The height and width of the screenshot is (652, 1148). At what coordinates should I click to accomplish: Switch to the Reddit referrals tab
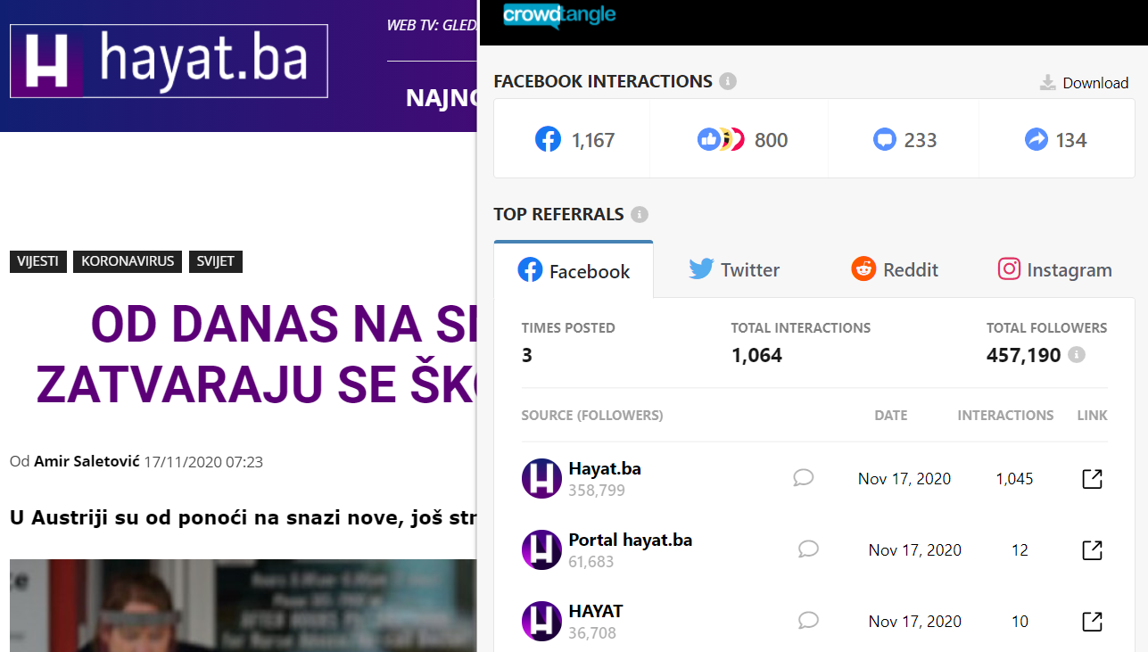895,269
